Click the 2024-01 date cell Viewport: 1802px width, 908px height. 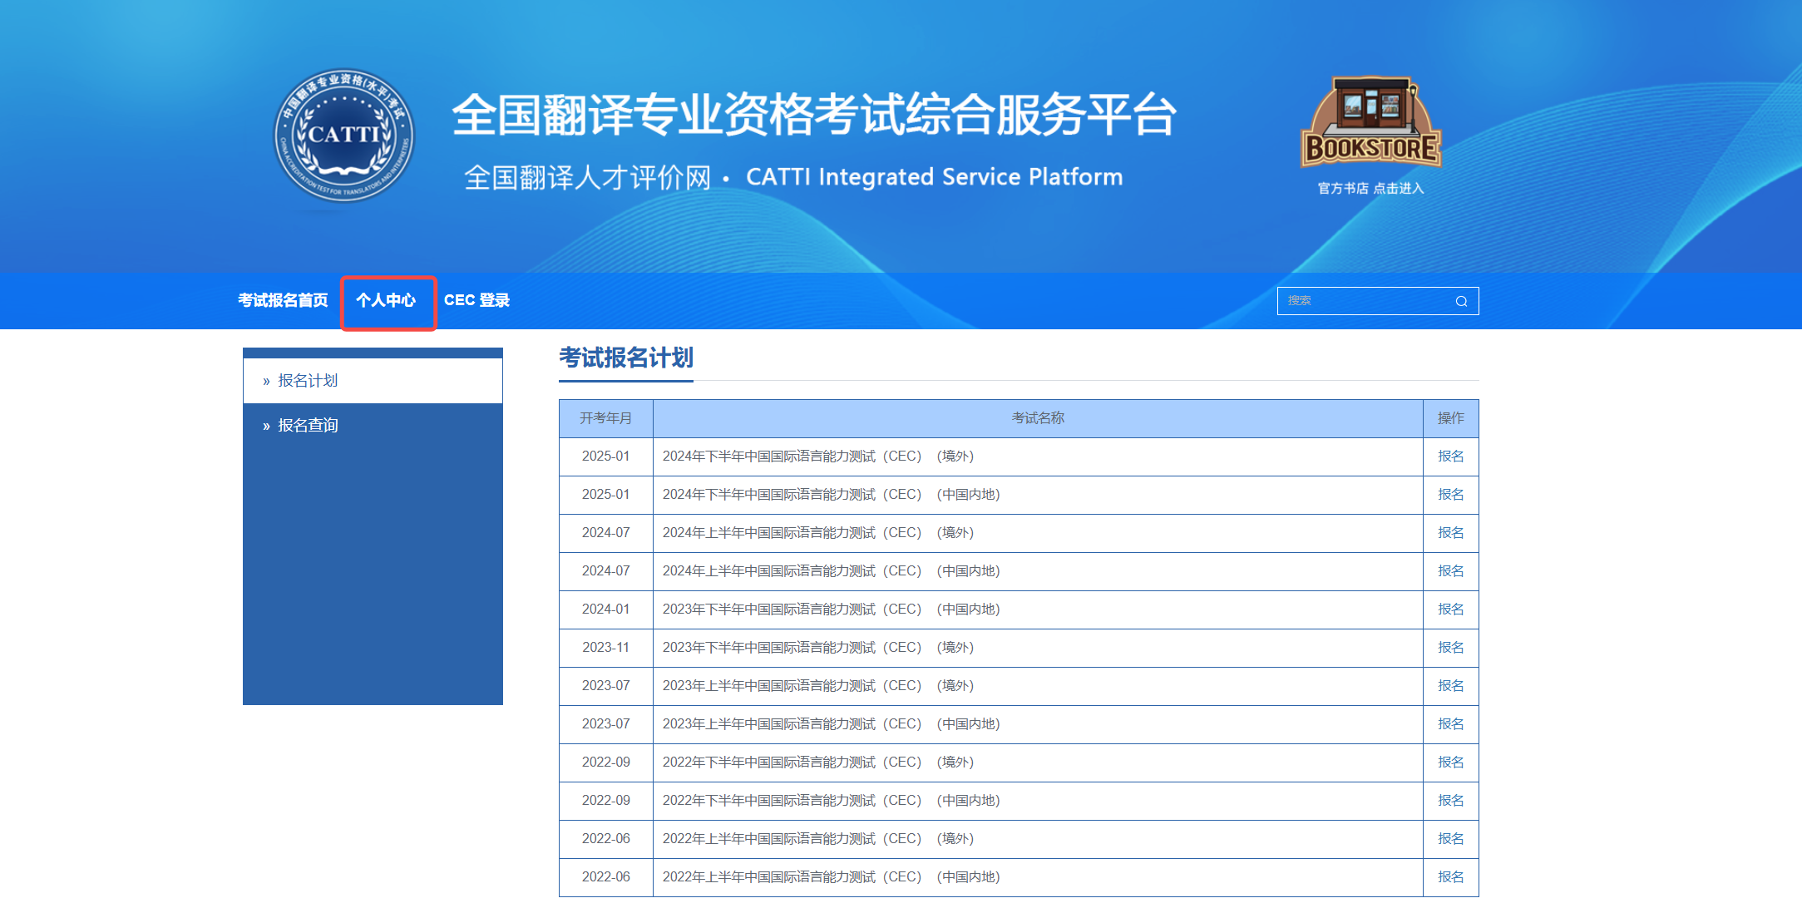606,609
